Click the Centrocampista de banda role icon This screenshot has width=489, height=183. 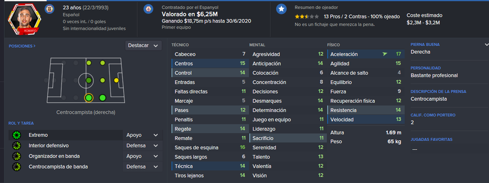click(16, 167)
